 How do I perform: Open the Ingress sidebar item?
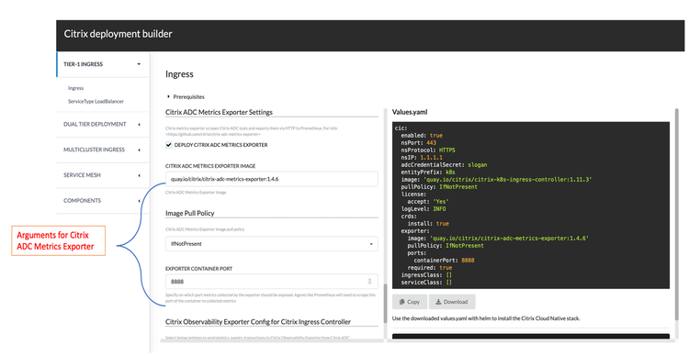click(75, 88)
